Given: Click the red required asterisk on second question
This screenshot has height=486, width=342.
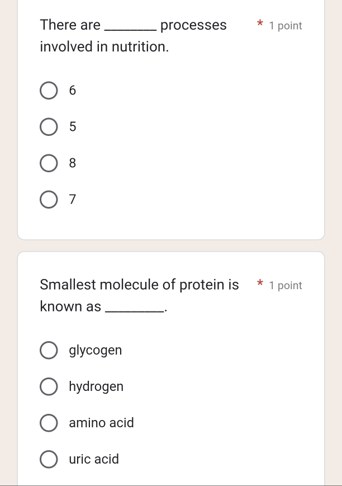Looking at the screenshot, I should [x=260, y=284].
